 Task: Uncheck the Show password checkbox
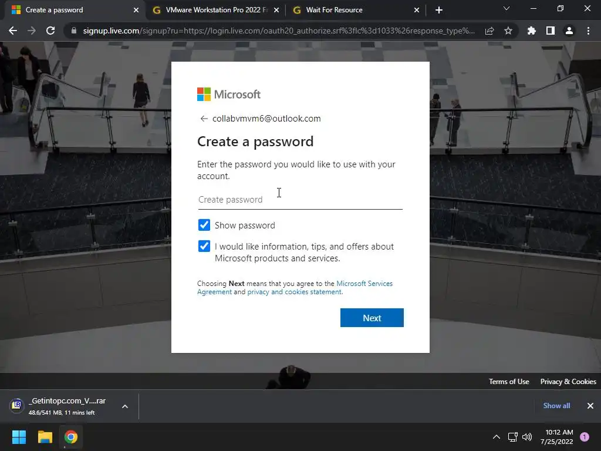point(204,225)
